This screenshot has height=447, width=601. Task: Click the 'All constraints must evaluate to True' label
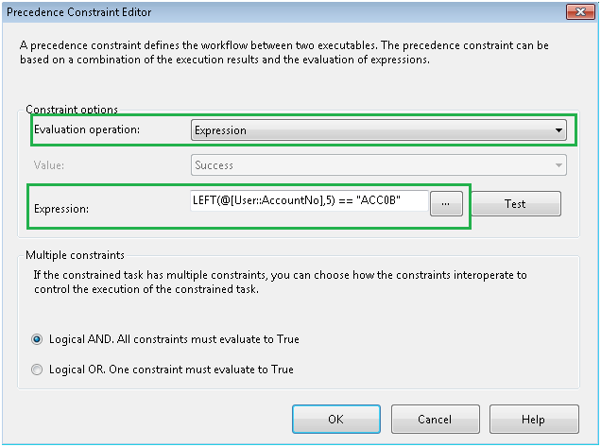208,339
